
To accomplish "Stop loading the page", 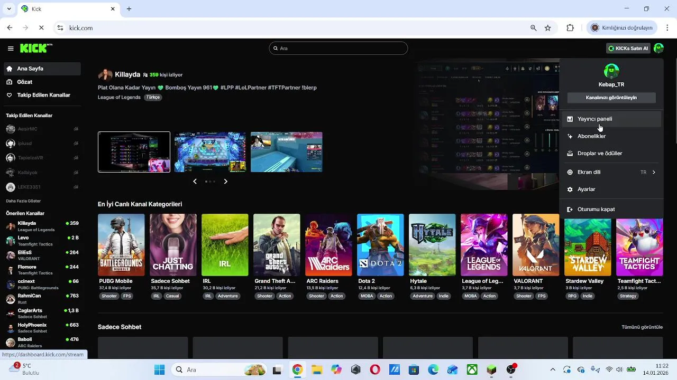I will pyautogui.click(x=41, y=28).
